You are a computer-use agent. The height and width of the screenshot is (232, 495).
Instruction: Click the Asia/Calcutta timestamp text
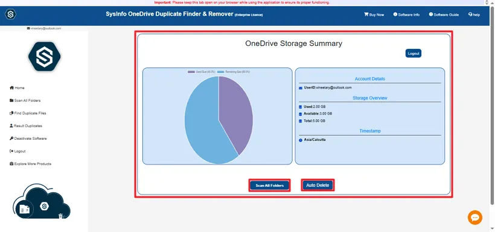coord(315,140)
